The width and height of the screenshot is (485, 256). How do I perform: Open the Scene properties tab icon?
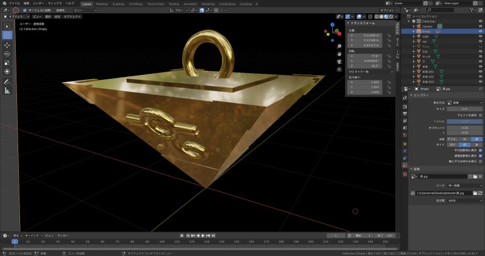405,128
